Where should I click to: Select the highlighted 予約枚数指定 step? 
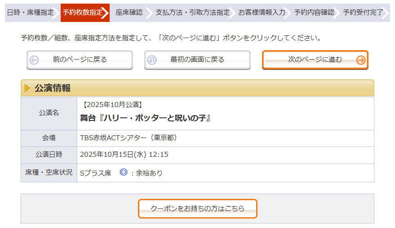pyautogui.click(x=83, y=13)
